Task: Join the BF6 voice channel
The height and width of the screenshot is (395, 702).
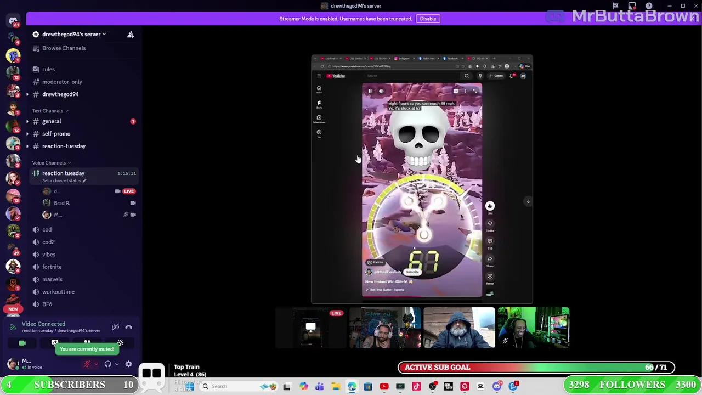Action: (x=47, y=304)
